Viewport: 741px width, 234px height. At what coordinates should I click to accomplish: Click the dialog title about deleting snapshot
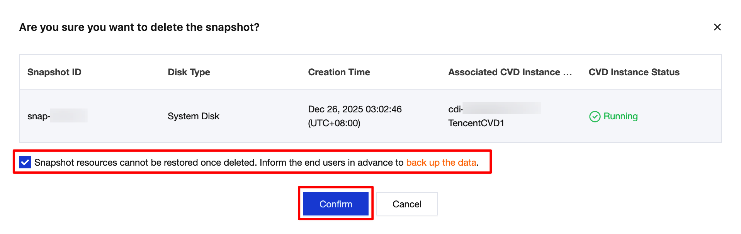139,27
